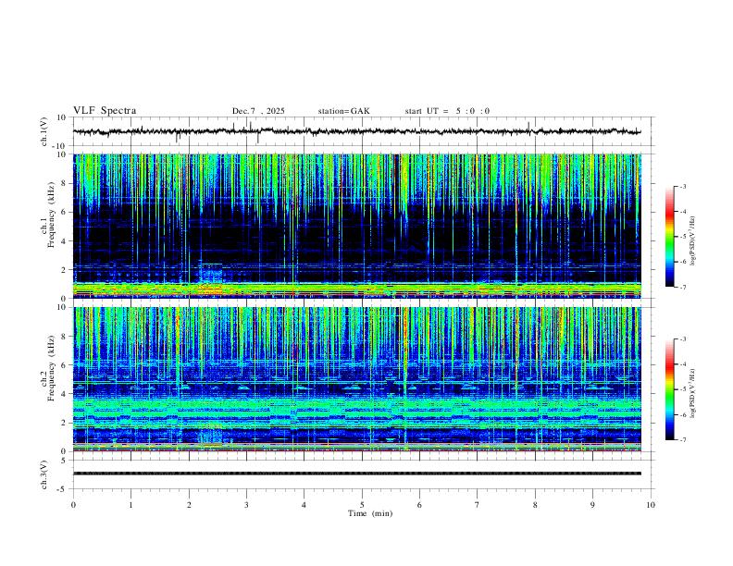733x566 pixels.
Task: Click the time axis tick label "6"
Action: [x=419, y=505]
